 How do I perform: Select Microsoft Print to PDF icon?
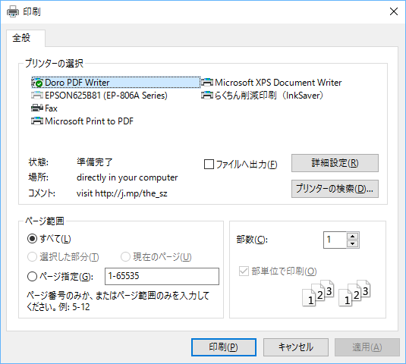[37, 121]
